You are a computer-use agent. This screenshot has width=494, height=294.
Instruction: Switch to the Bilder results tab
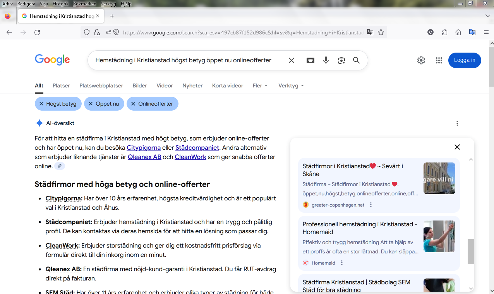[x=140, y=85]
